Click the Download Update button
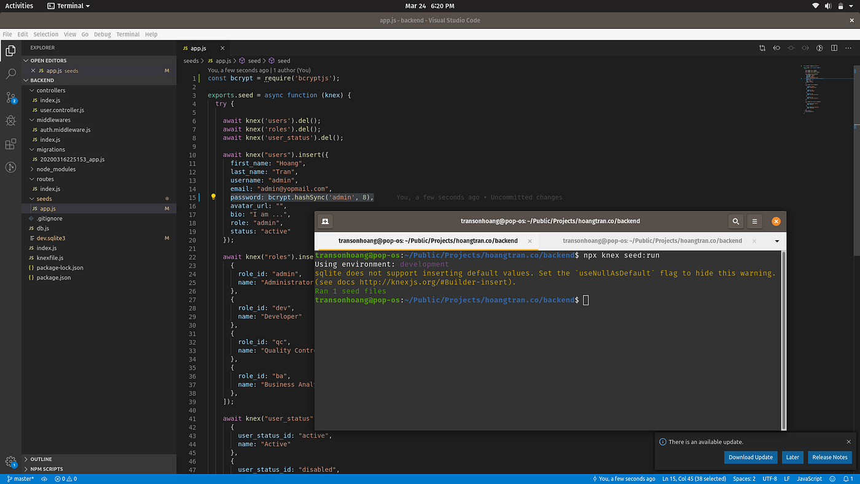 click(751, 457)
